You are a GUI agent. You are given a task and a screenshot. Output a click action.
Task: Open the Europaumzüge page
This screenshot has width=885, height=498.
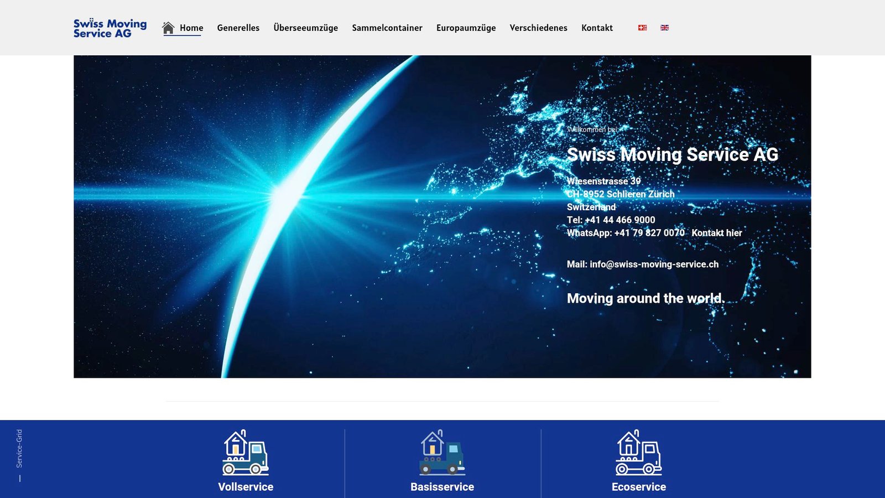466,28
